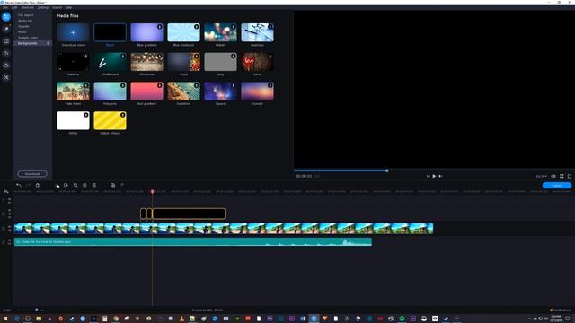
Task: Detach the preview player window
Action: pyautogui.click(x=570, y=176)
